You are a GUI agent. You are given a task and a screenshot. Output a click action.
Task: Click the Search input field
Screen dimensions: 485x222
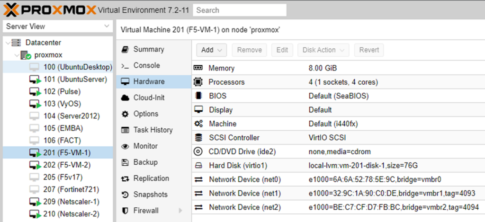[x=239, y=10]
